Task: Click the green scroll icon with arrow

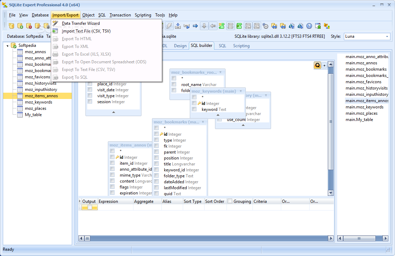Action: pyautogui.click(x=239, y=26)
